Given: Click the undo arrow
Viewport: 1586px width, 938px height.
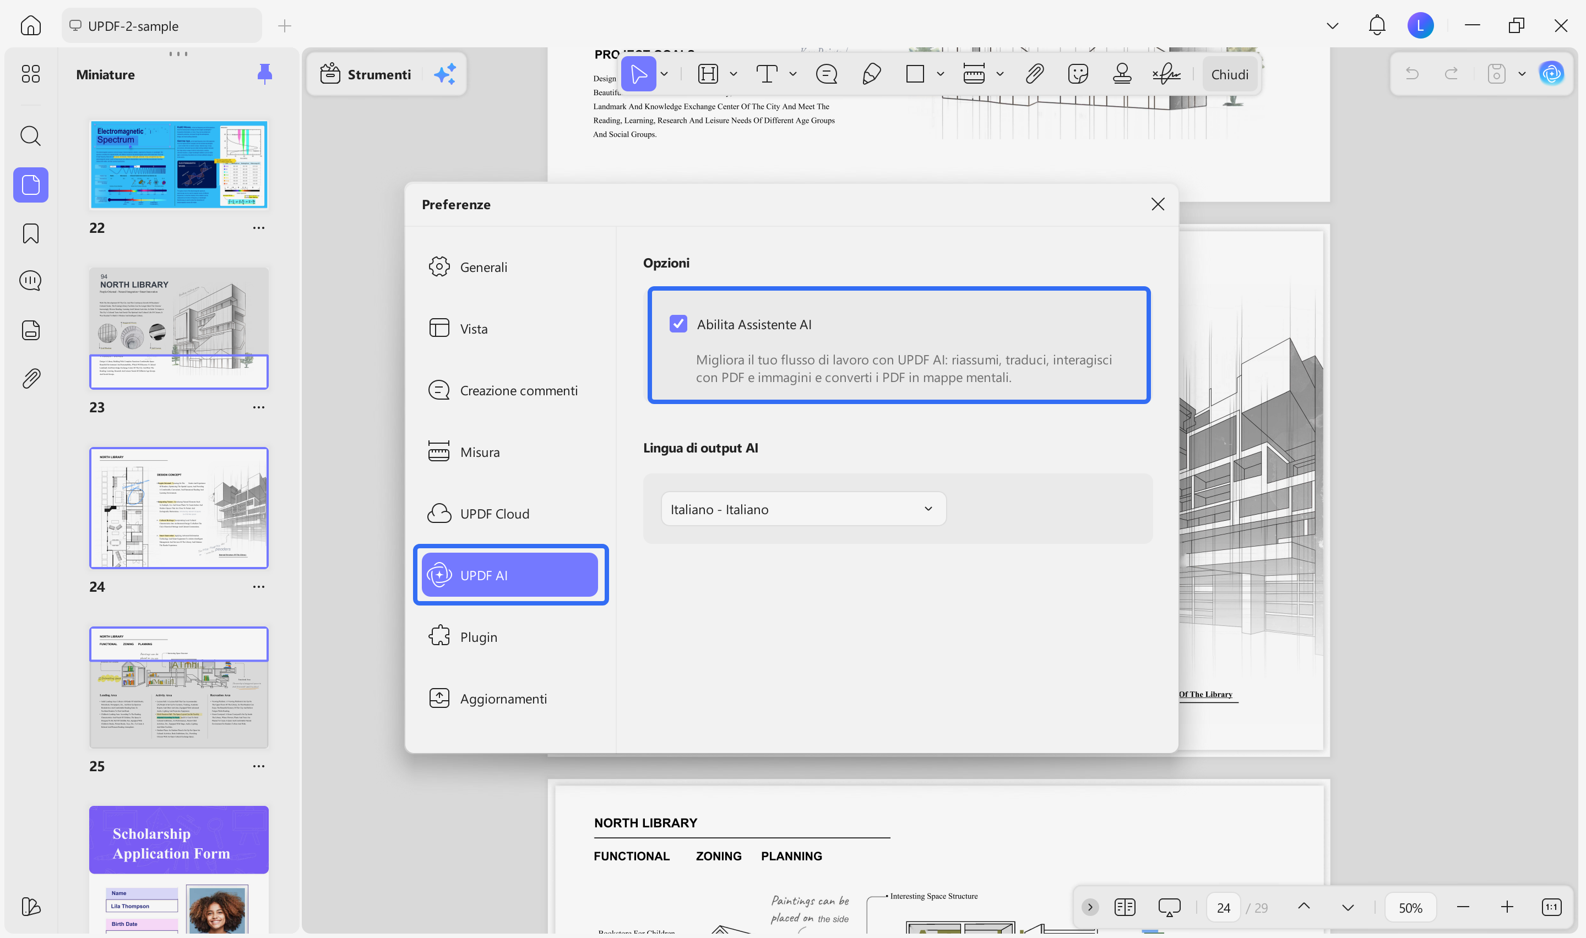Looking at the screenshot, I should coord(1412,74).
